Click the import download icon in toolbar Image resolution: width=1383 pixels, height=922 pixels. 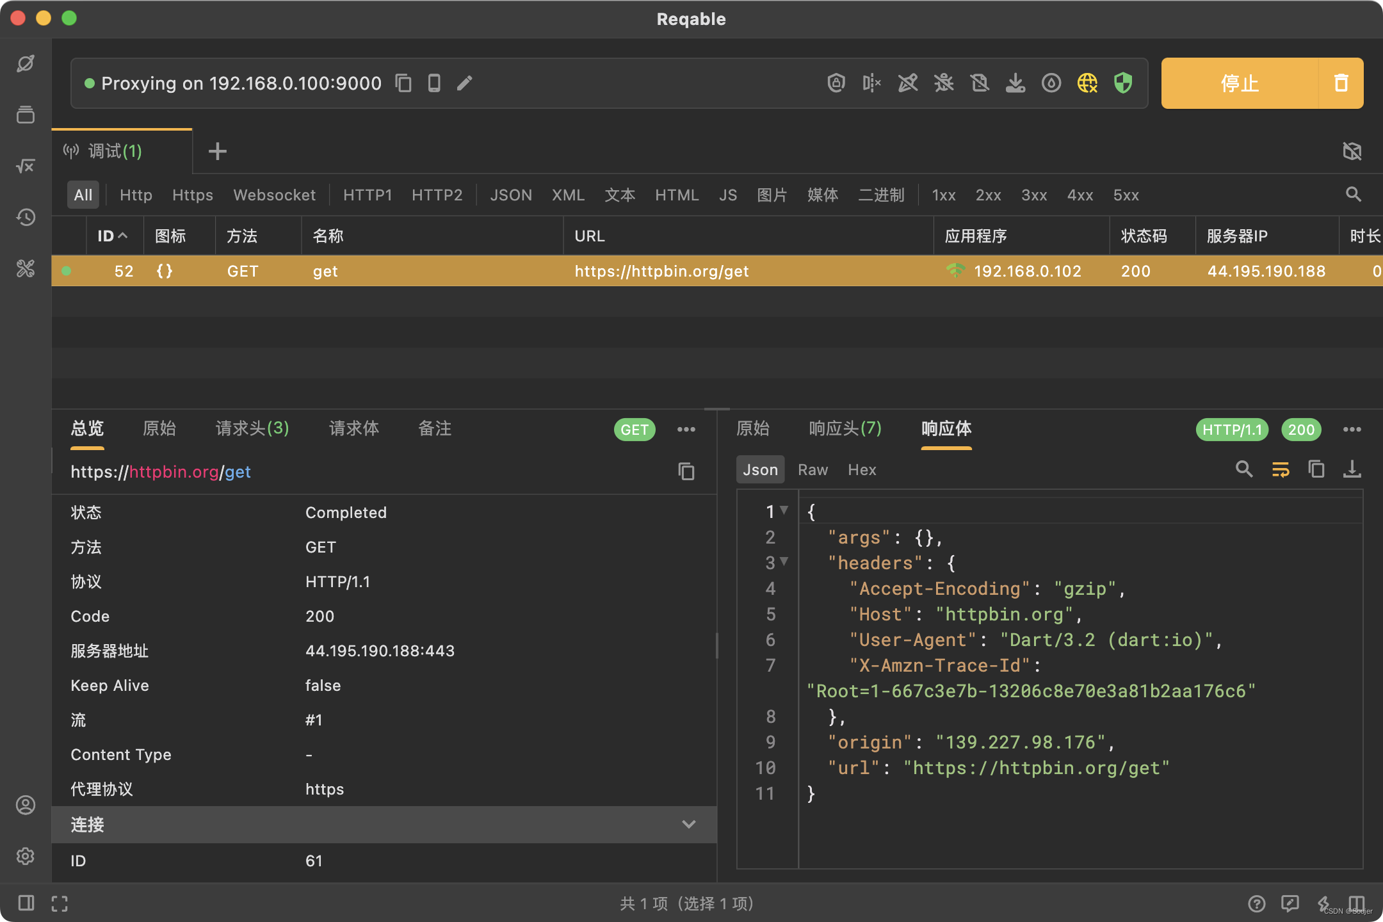point(1015,83)
